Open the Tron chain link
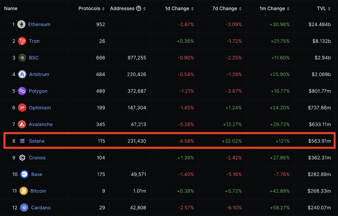Viewport: 338px width, 216px height. pyautogui.click(x=34, y=41)
